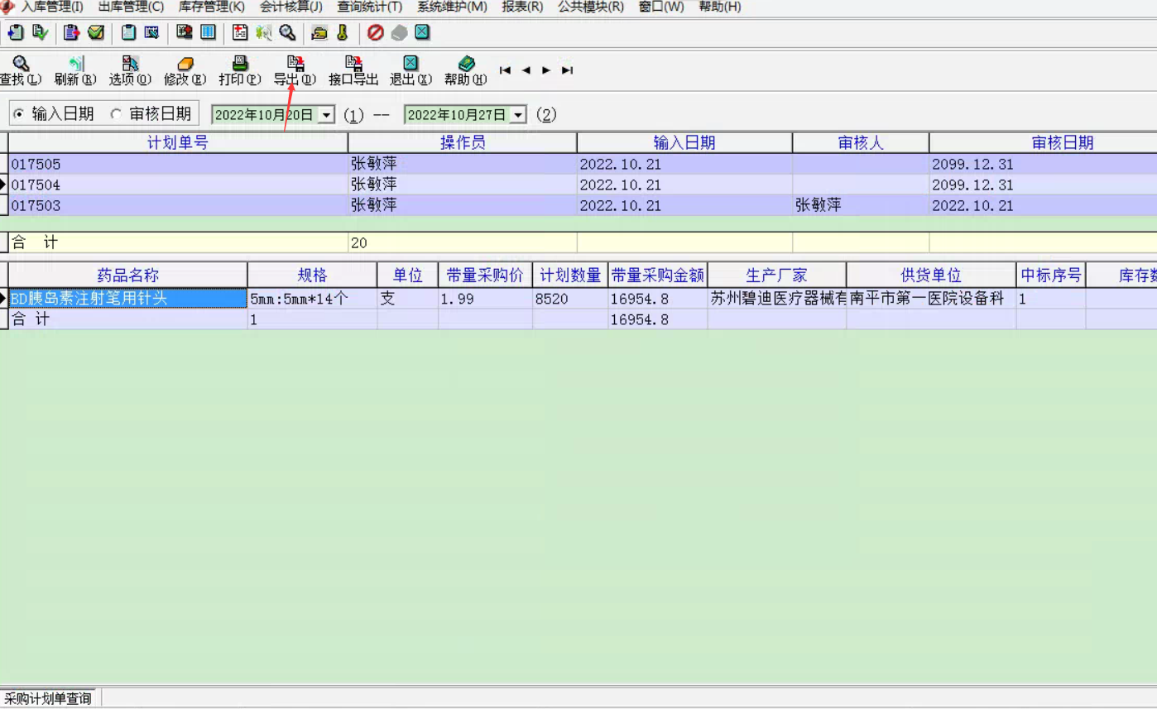The image size is (1157, 709).
Task: Click the red prohibition circle icon
Action: point(376,33)
